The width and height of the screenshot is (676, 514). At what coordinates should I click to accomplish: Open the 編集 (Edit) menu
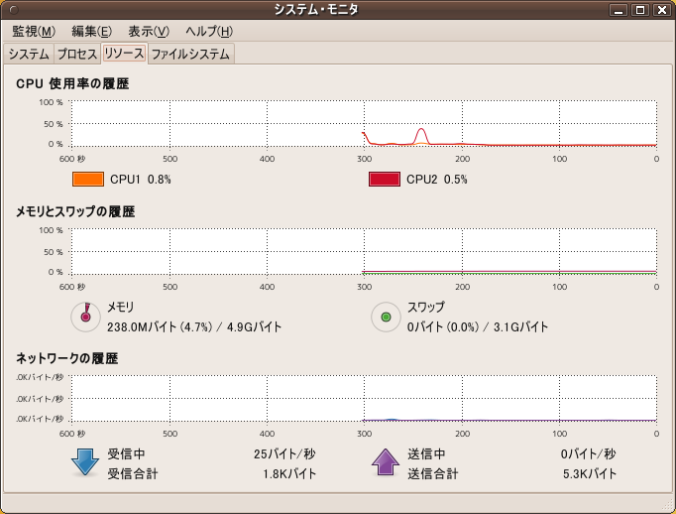coord(91,32)
